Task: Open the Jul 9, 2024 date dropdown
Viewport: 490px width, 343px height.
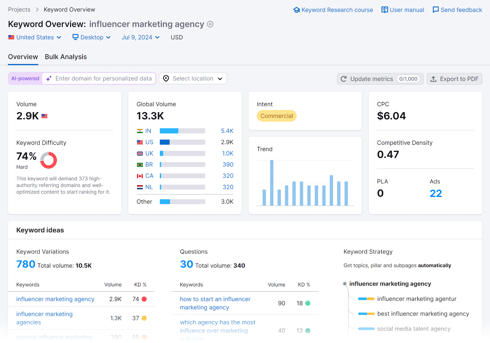Action: (x=141, y=37)
